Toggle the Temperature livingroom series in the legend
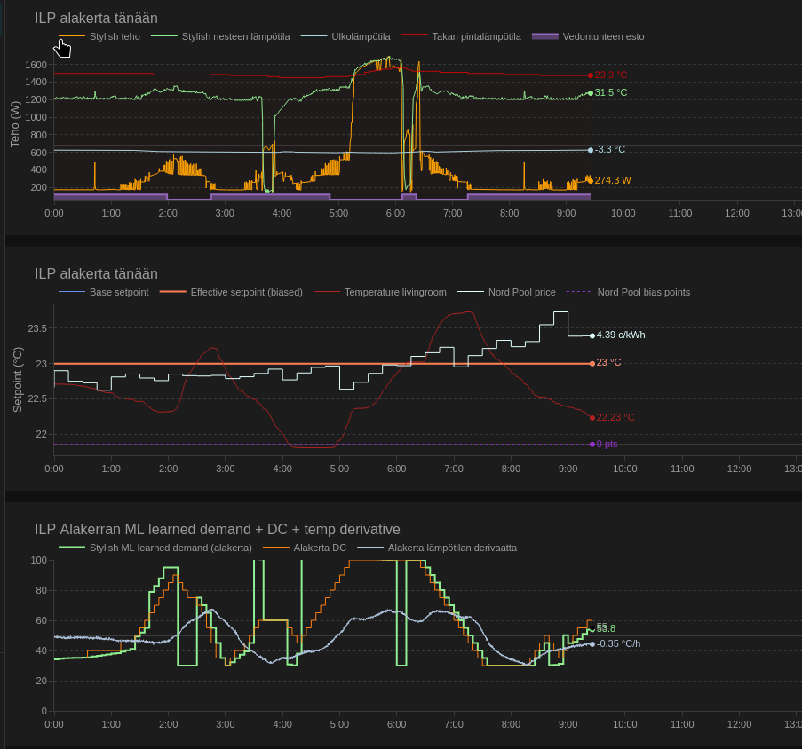Image resolution: width=802 pixels, height=749 pixels. (x=395, y=292)
